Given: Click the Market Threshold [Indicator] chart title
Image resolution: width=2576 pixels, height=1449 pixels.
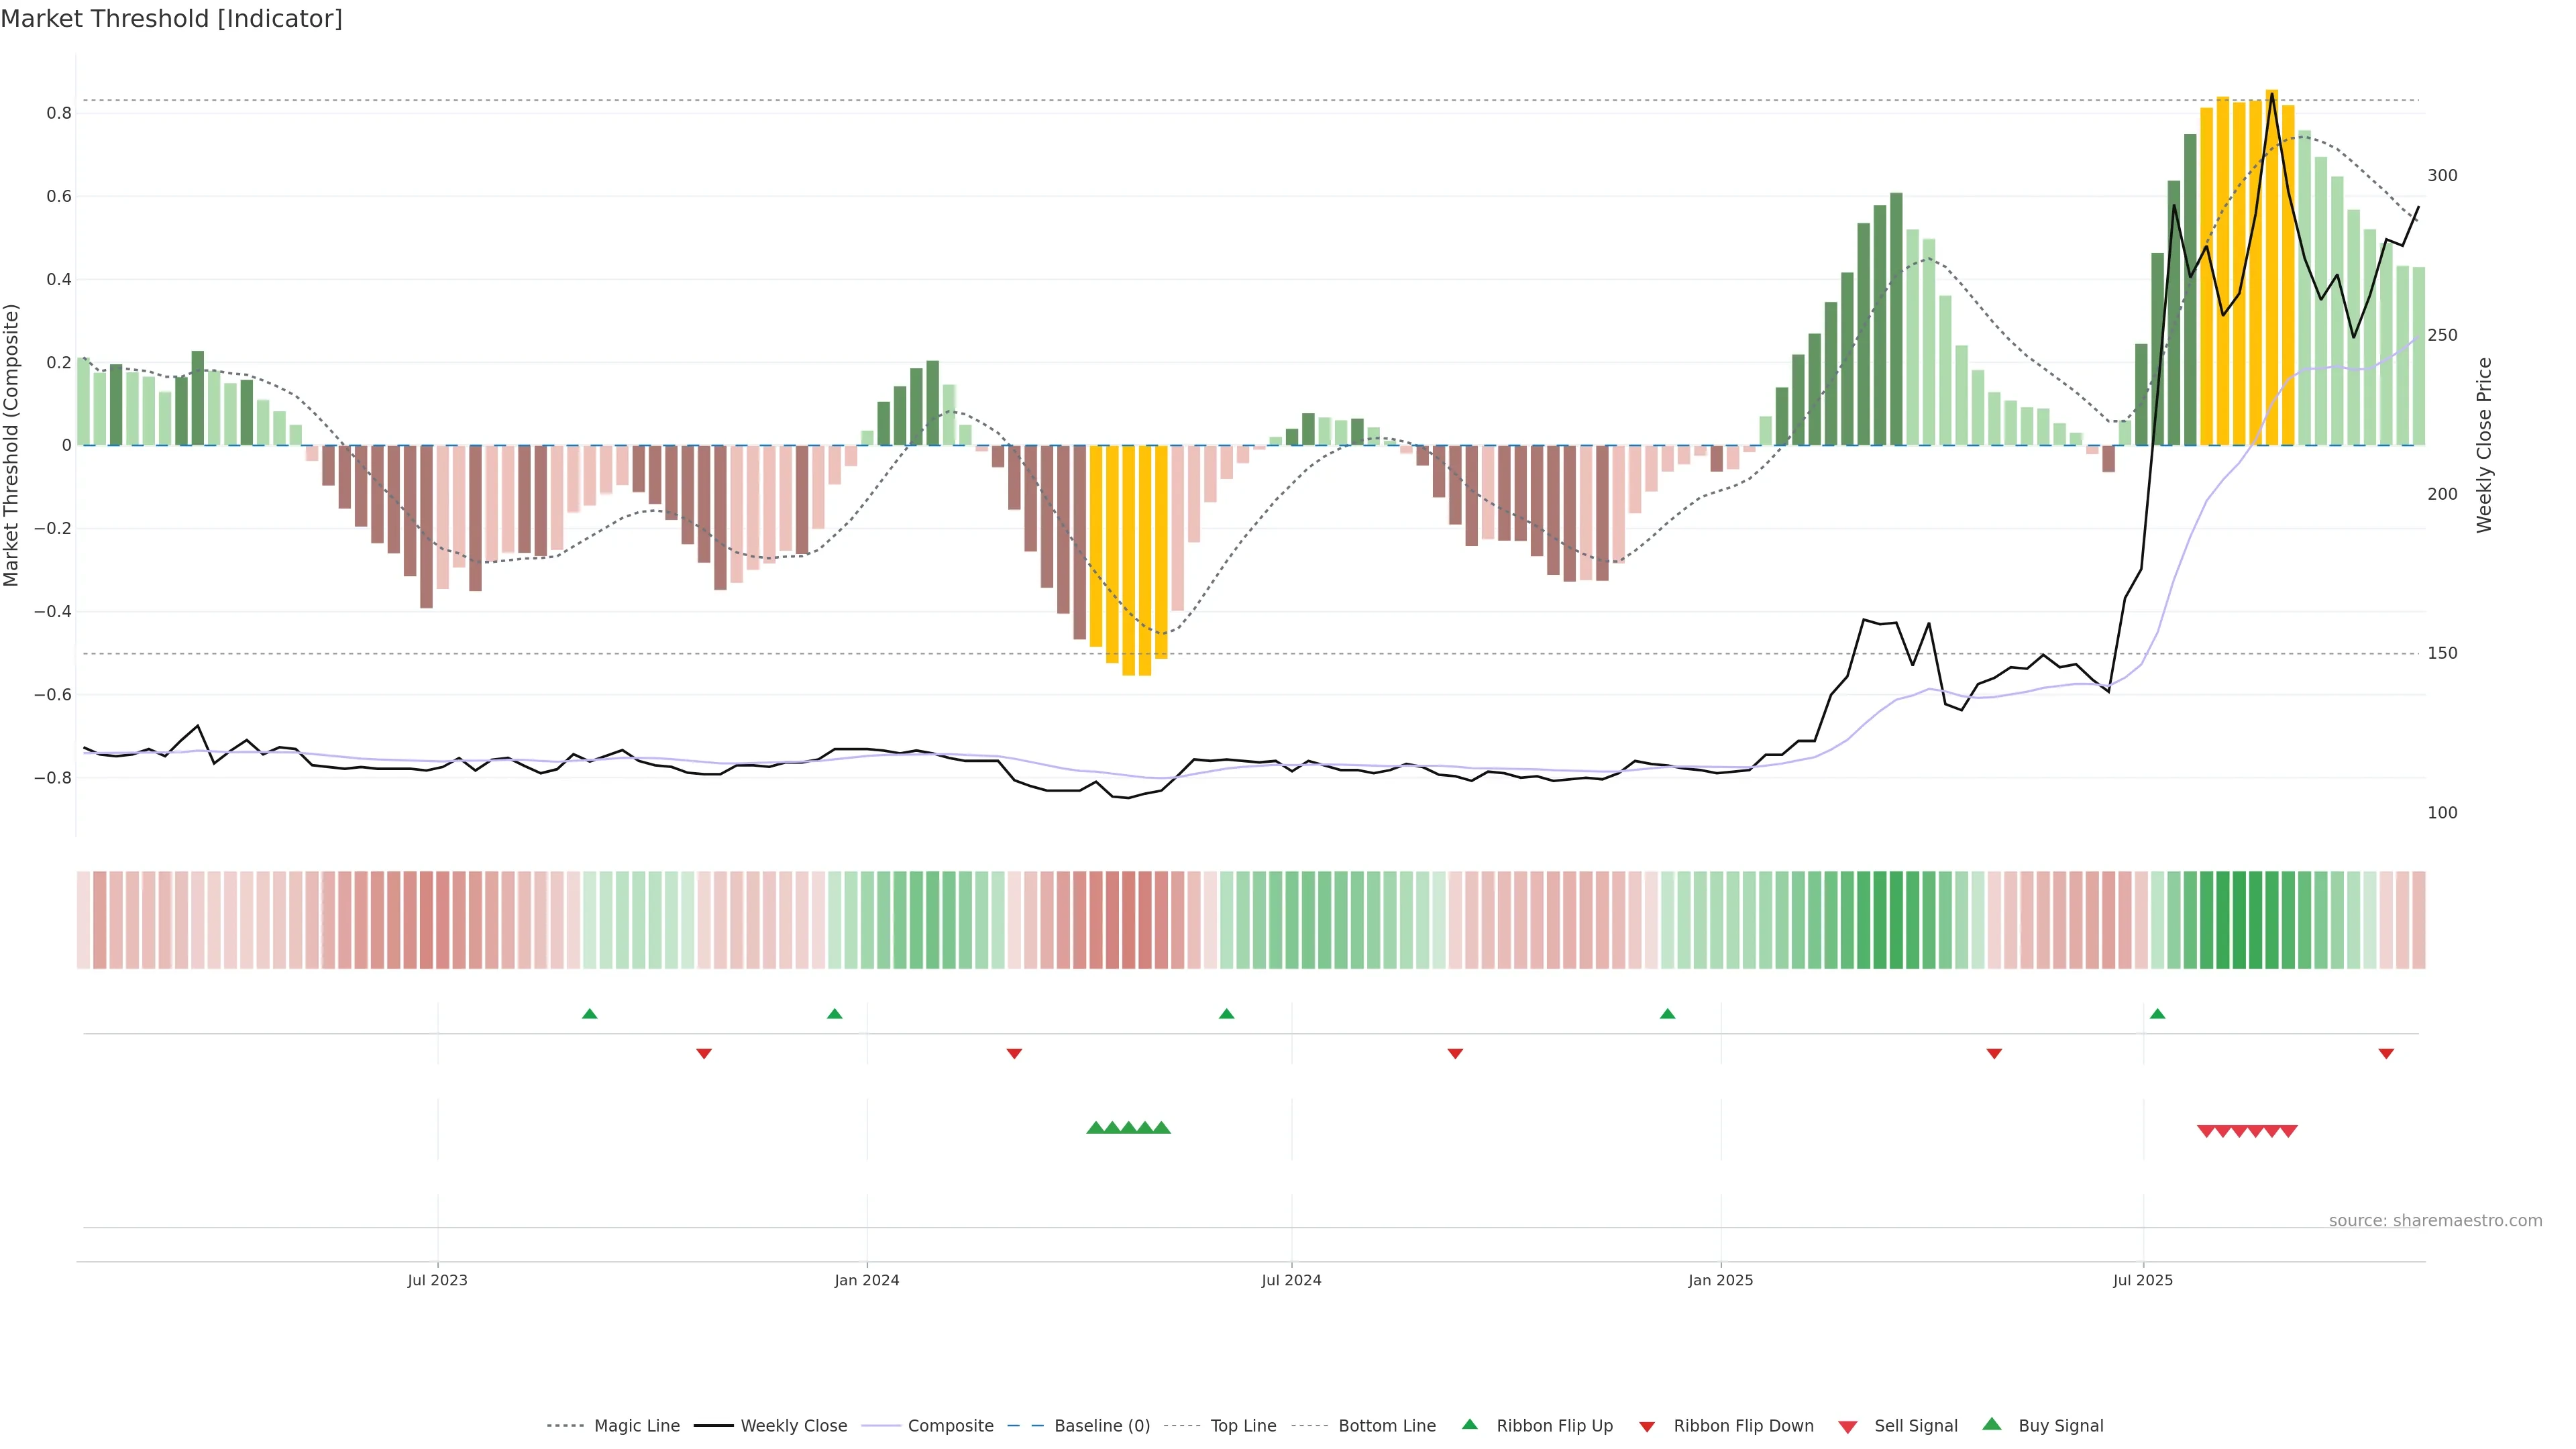Looking at the screenshot, I should 171,19.
